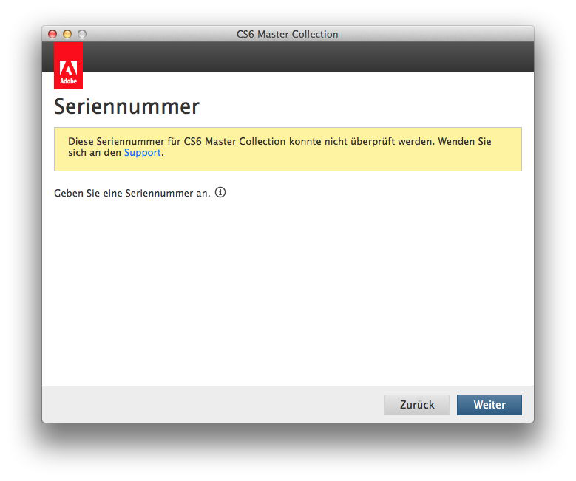Minimize the installer with the yellow button
The width and height of the screenshot is (576, 481).
click(x=67, y=34)
